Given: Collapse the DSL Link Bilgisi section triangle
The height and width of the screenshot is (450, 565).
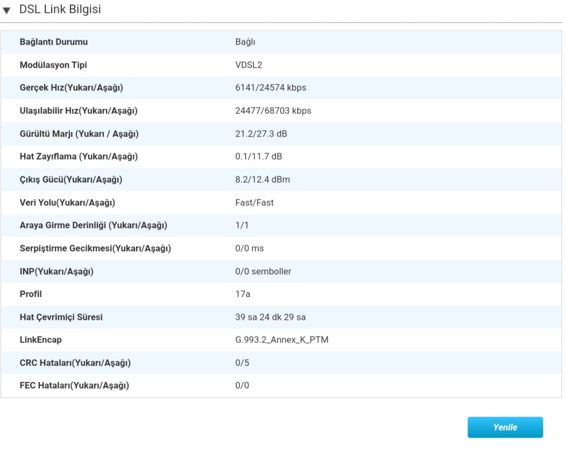Looking at the screenshot, I should coord(6,10).
